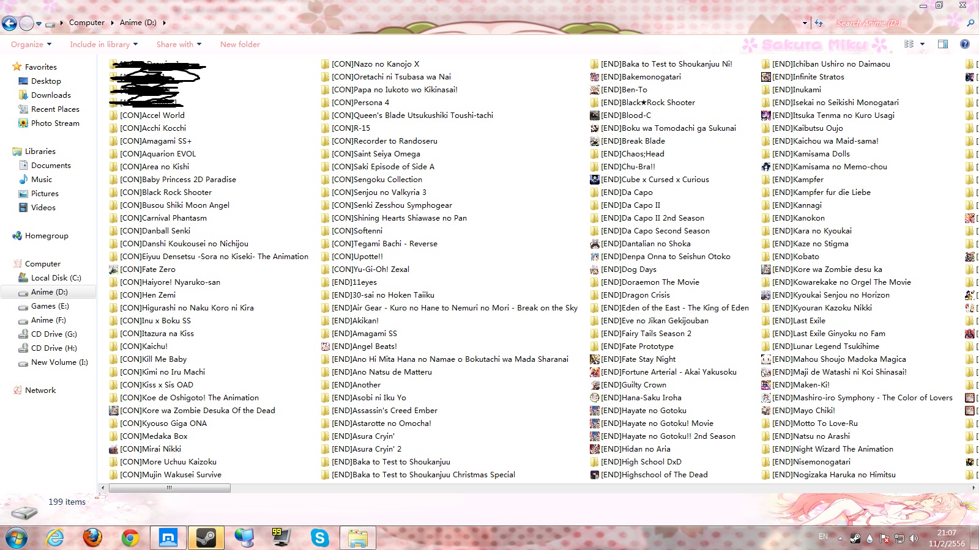Open the Videos library
This screenshot has width=979, height=550.
[x=43, y=208]
